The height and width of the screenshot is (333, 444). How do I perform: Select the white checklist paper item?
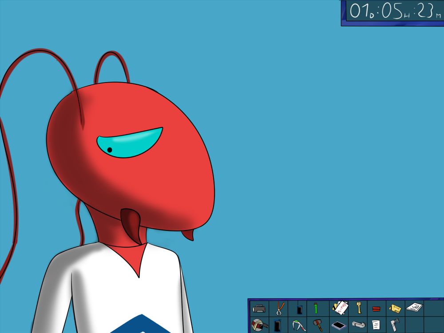point(377,325)
